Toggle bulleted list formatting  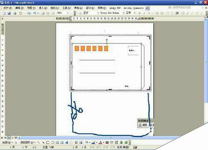172,13
